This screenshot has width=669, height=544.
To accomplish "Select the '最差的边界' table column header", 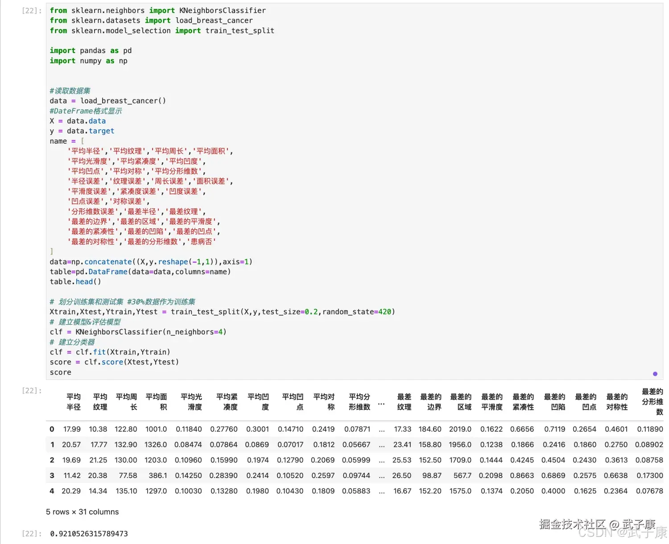I will point(431,402).
